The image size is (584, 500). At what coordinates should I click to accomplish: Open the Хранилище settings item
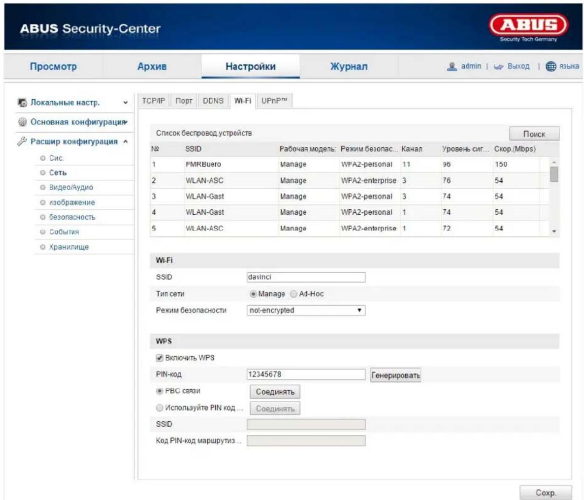[68, 247]
